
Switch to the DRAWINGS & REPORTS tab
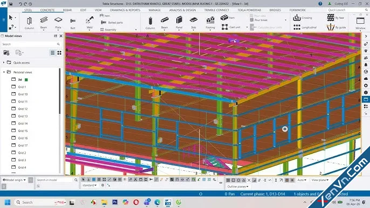(125, 10)
